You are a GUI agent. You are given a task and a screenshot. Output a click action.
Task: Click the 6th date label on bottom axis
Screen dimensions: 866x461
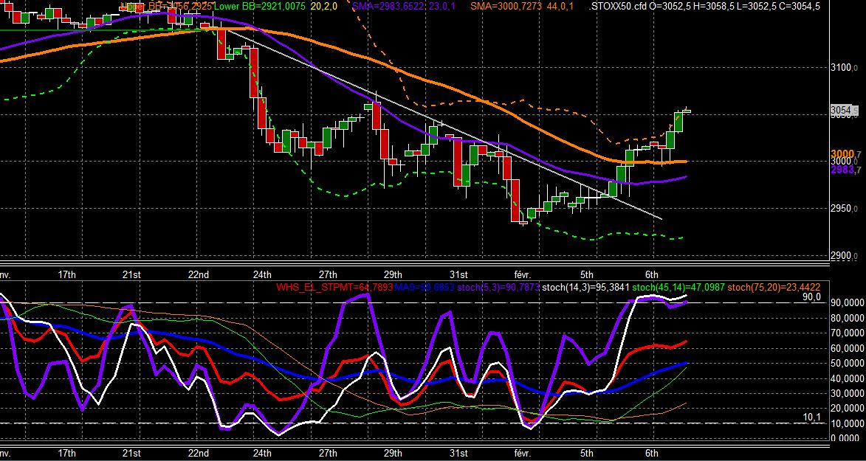coord(652,454)
